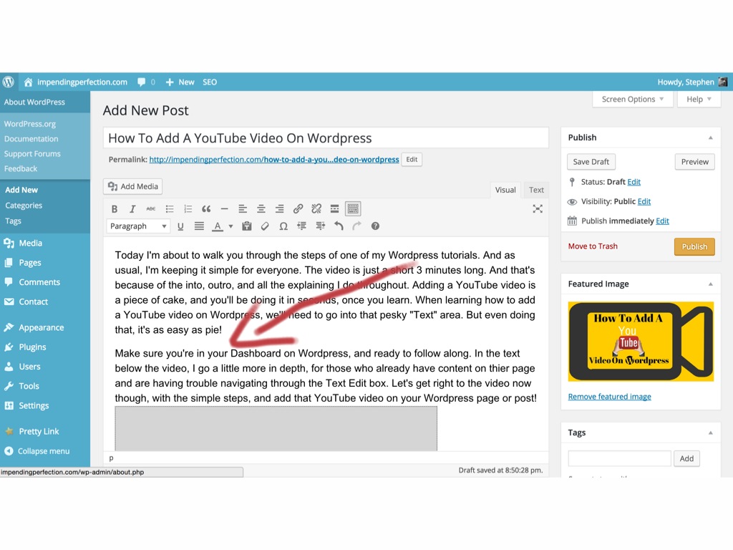The width and height of the screenshot is (733, 550).
Task: Collapse the Publish panel
Action: pos(711,137)
